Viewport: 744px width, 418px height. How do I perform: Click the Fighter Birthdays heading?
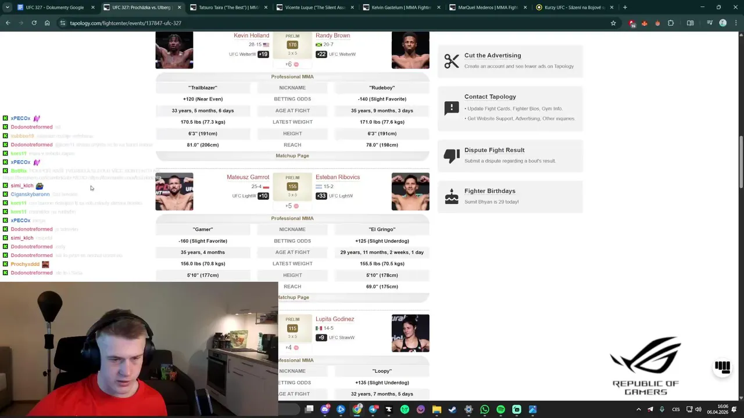point(489,190)
